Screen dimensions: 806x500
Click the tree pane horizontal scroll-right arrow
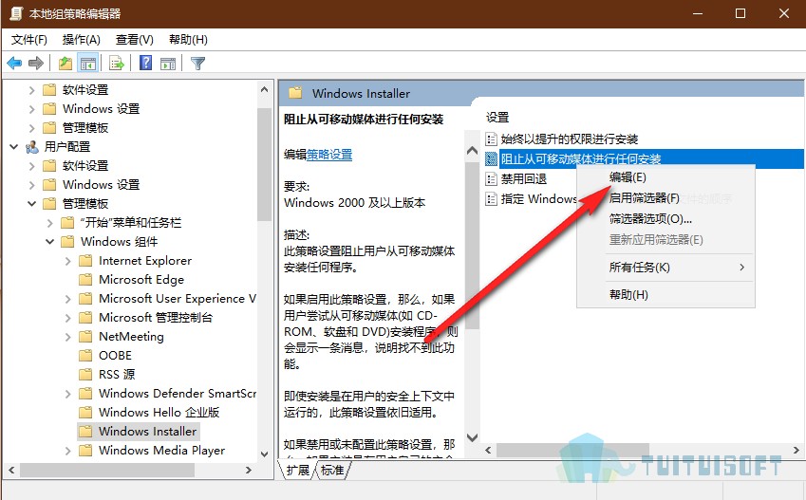point(249,471)
